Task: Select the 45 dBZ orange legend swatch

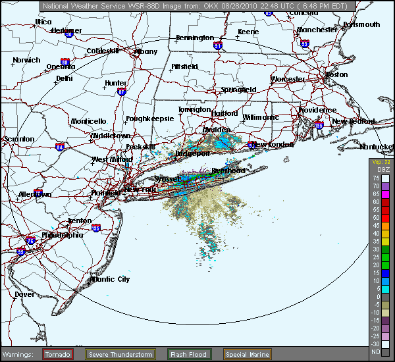Action: click(385, 226)
